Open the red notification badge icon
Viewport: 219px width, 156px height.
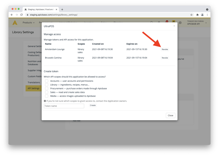coord(167,22)
